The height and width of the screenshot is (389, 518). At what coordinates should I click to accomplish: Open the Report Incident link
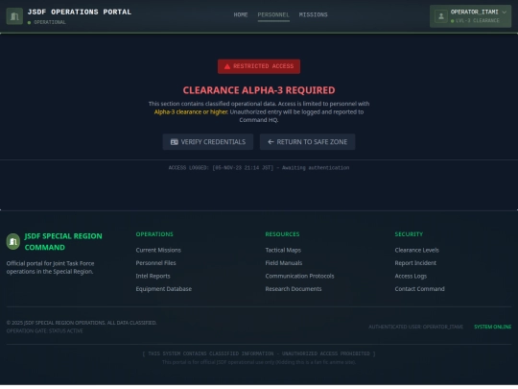click(x=415, y=263)
